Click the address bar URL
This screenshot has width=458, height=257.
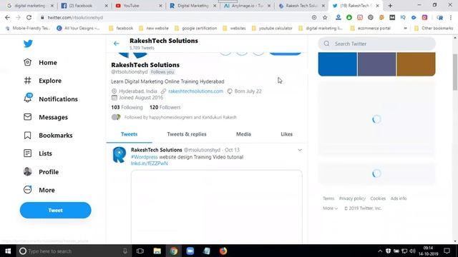[75, 17]
